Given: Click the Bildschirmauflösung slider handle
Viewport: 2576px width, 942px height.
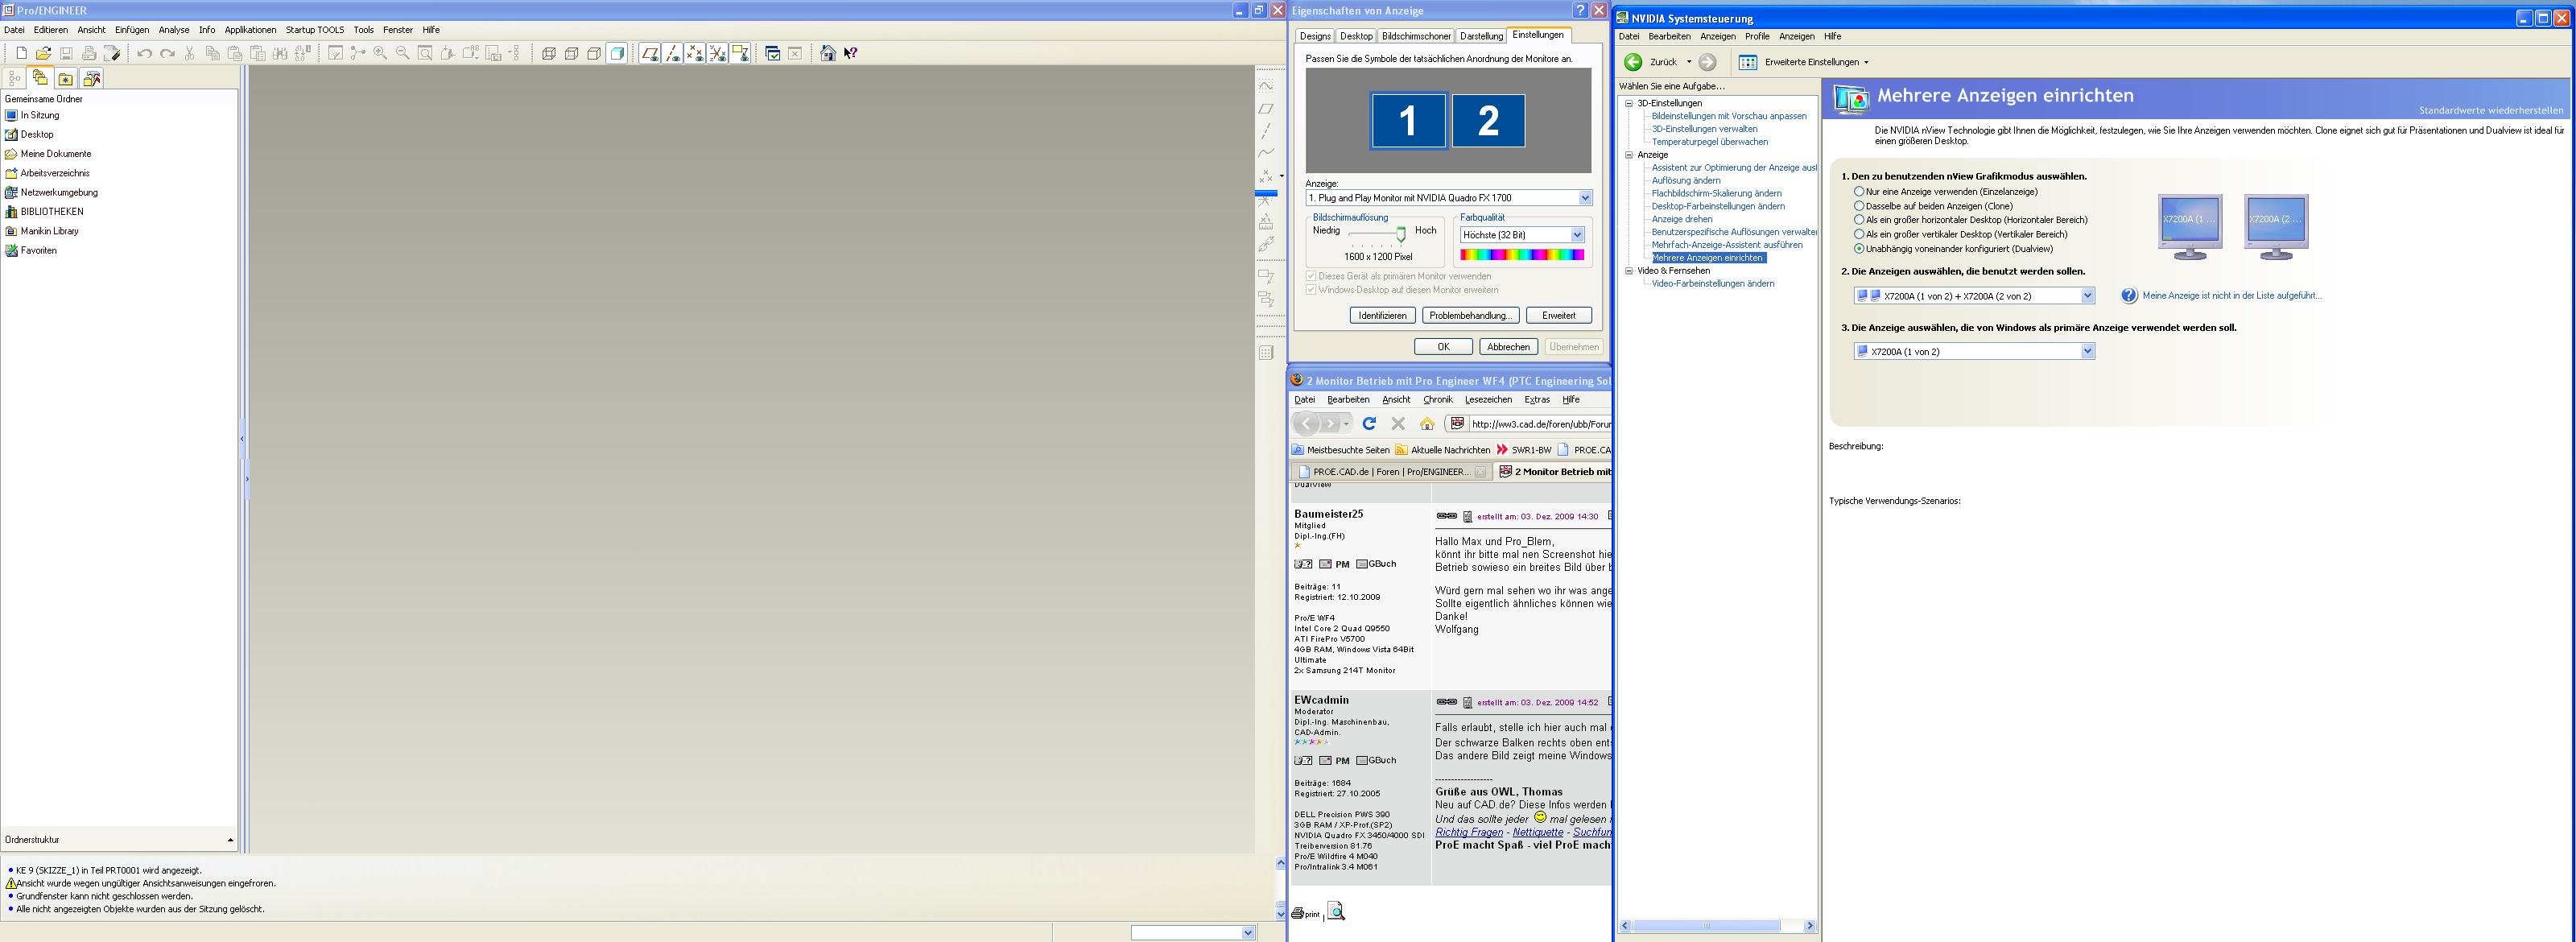Looking at the screenshot, I should tap(1401, 234).
